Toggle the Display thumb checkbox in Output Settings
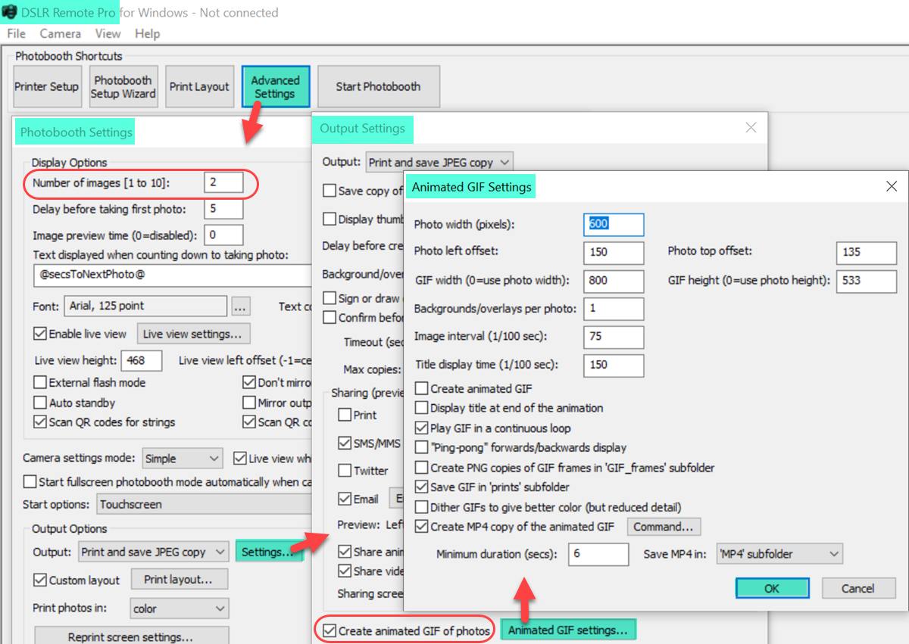Image resolution: width=909 pixels, height=644 pixels. pos(330,219)
